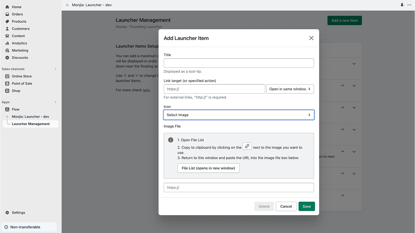Click the pin icon in top bar
415x233 pixels.
(x=402, y=5)
